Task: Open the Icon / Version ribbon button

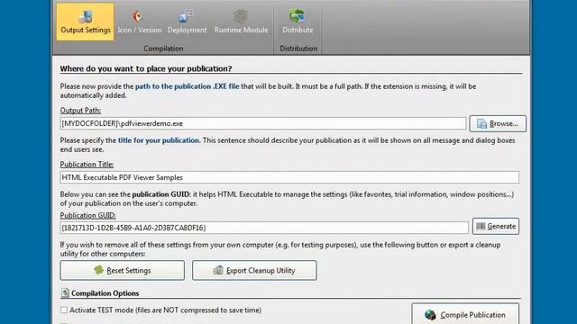Action: point(139,22)
